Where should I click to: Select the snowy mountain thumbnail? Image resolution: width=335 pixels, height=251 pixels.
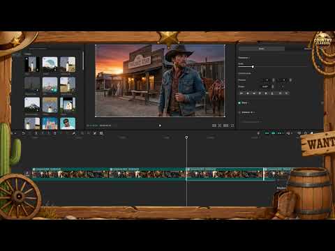tap(32, 105)
